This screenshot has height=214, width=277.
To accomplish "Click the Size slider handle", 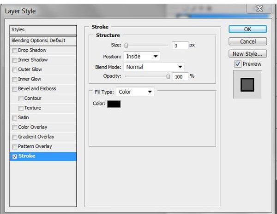I will (126, 45).
